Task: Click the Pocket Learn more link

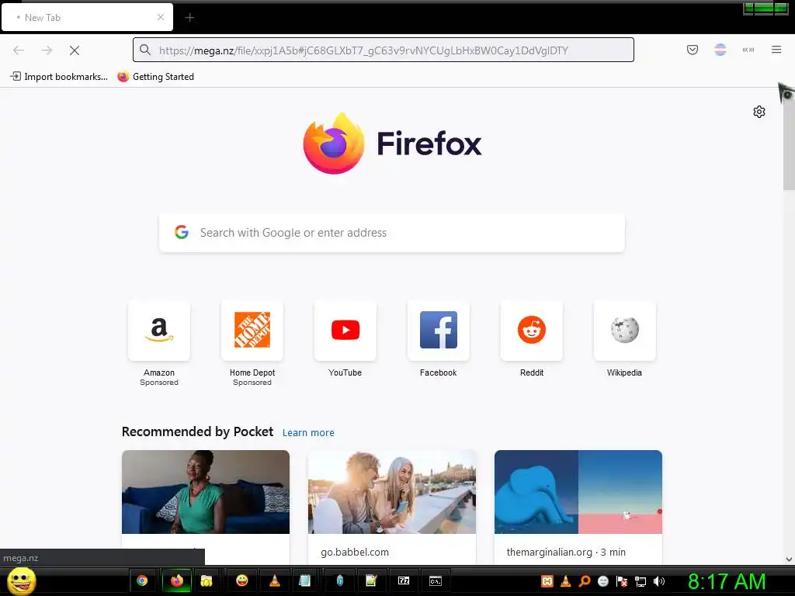Action: point(308,433)
